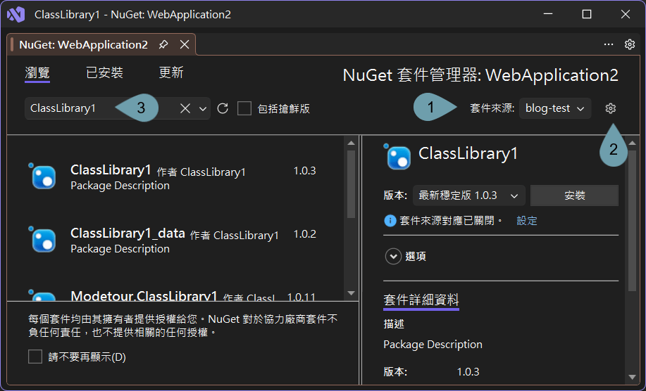
Task: Clear the search box with X icon
Action: pyautogui.click(x=185, y=108)
